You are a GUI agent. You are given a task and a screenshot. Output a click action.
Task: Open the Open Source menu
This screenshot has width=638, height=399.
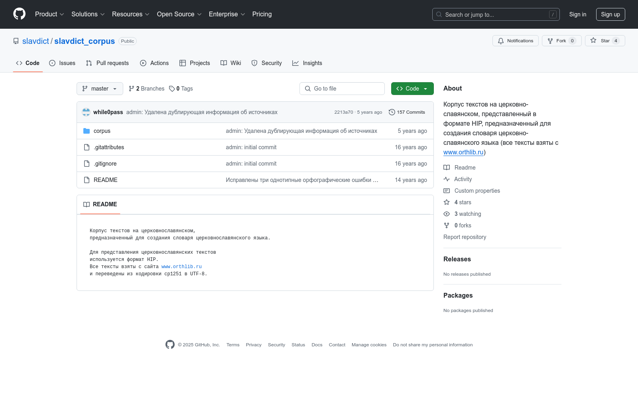(179, 14)
